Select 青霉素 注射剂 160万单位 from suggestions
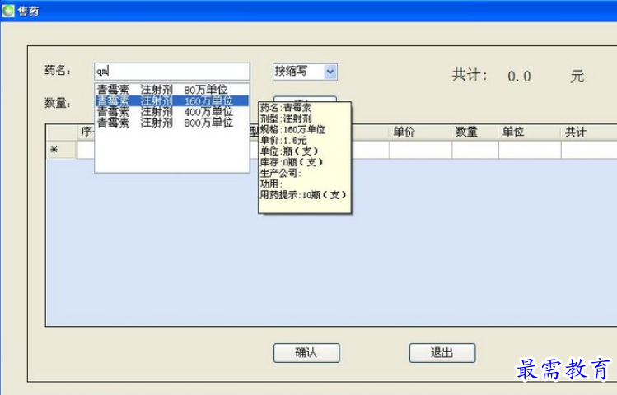 [172, 100]
